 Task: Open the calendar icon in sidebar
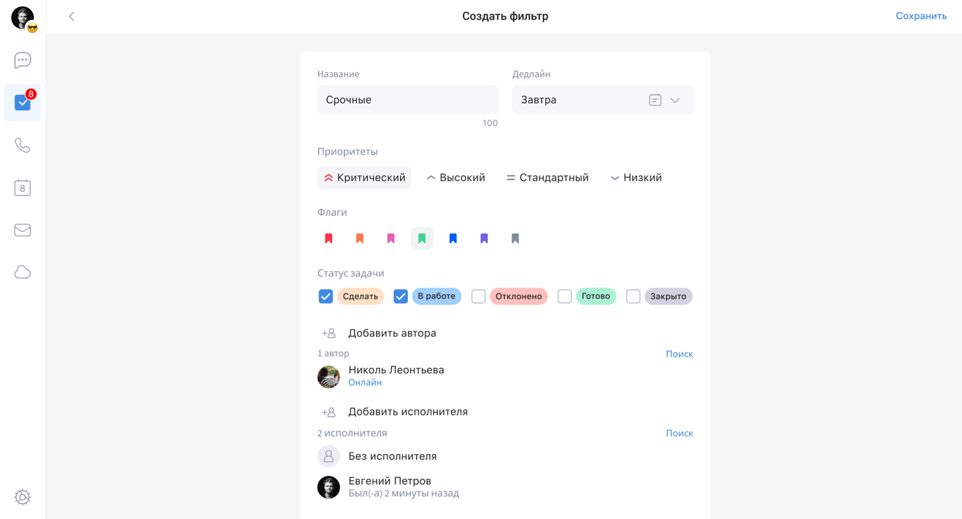(x=23, y=188)
